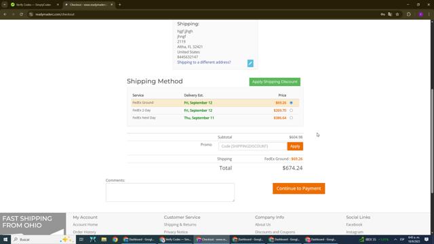The image size is (434, 244).
Task: Open File Explorer from the taskbar
Action: [x=104, y=239]
